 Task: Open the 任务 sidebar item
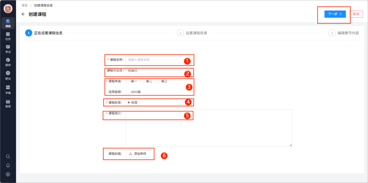tap(8, 36)
